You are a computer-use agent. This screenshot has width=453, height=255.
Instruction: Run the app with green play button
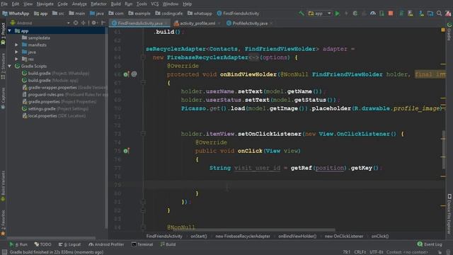[337, 13]
